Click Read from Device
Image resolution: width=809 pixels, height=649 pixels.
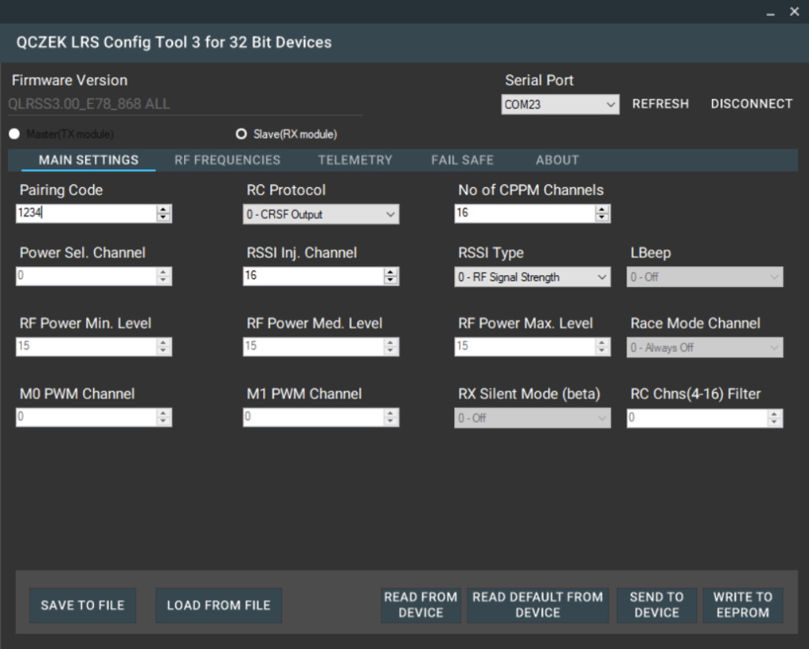(x=420, y=605)
